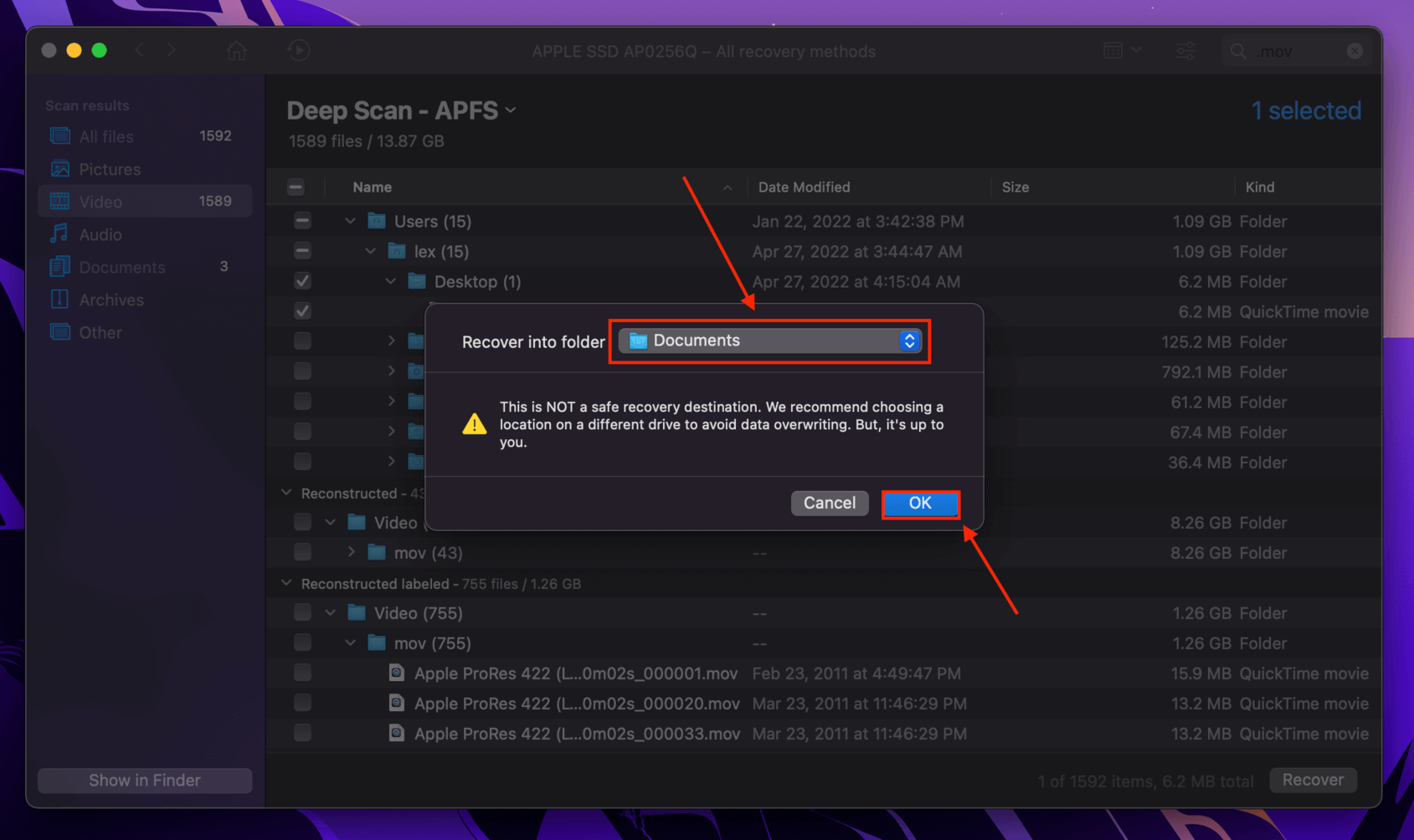Viewport: 1414px width, 840px height.
Task: Toggle checkbox for lex (15) folder
Action: [302, 251]
